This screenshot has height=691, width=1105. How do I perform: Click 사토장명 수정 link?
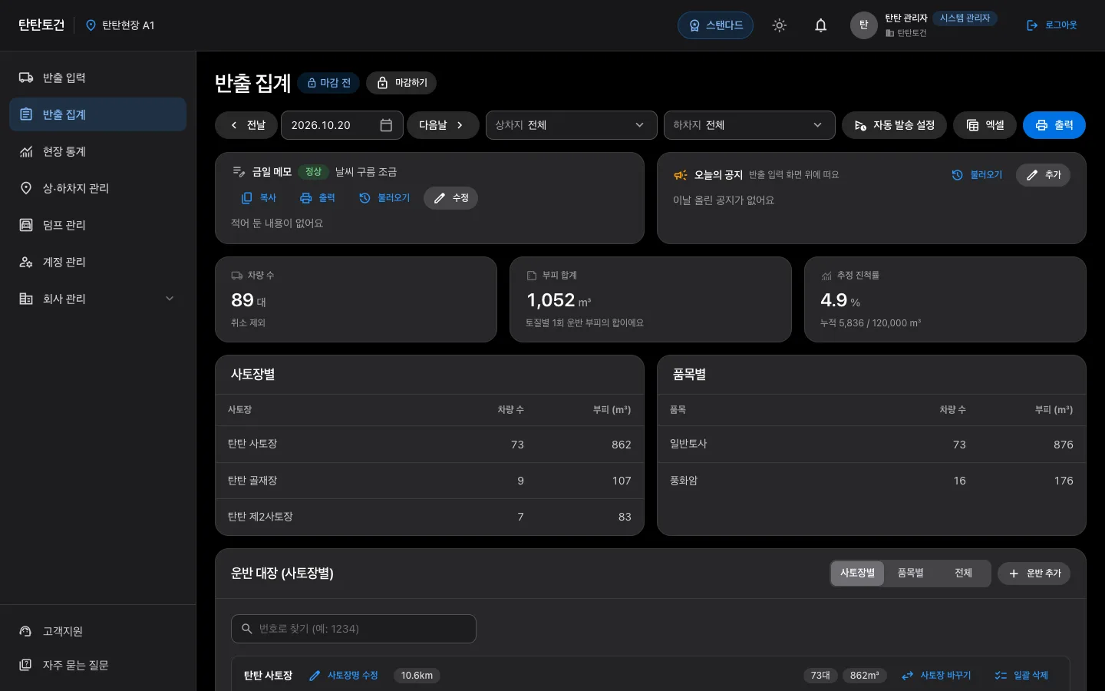tap(344, 676)
